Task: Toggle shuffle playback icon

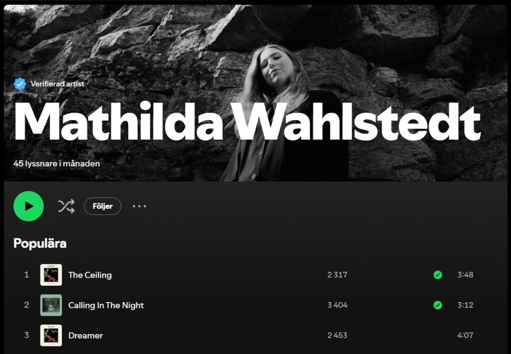Action: pos(66,206)
